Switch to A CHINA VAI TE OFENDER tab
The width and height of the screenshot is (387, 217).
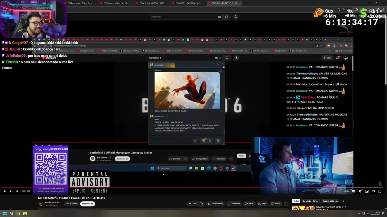tap(152, 3)
